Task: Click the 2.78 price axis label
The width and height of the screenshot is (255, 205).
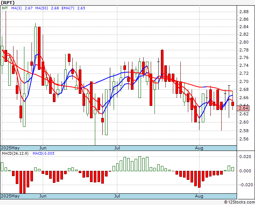Action: pos(244,50)
